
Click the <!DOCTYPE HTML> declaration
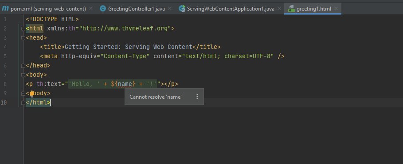(x=52, y=19)
